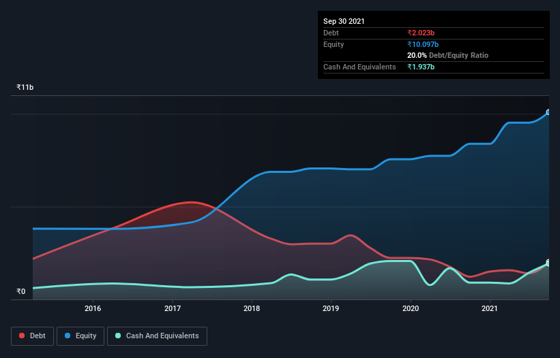This screenshot has width=560, height=358.
Task: Select the Cash endpoint marker on chart
Action: tap(548, 263)
